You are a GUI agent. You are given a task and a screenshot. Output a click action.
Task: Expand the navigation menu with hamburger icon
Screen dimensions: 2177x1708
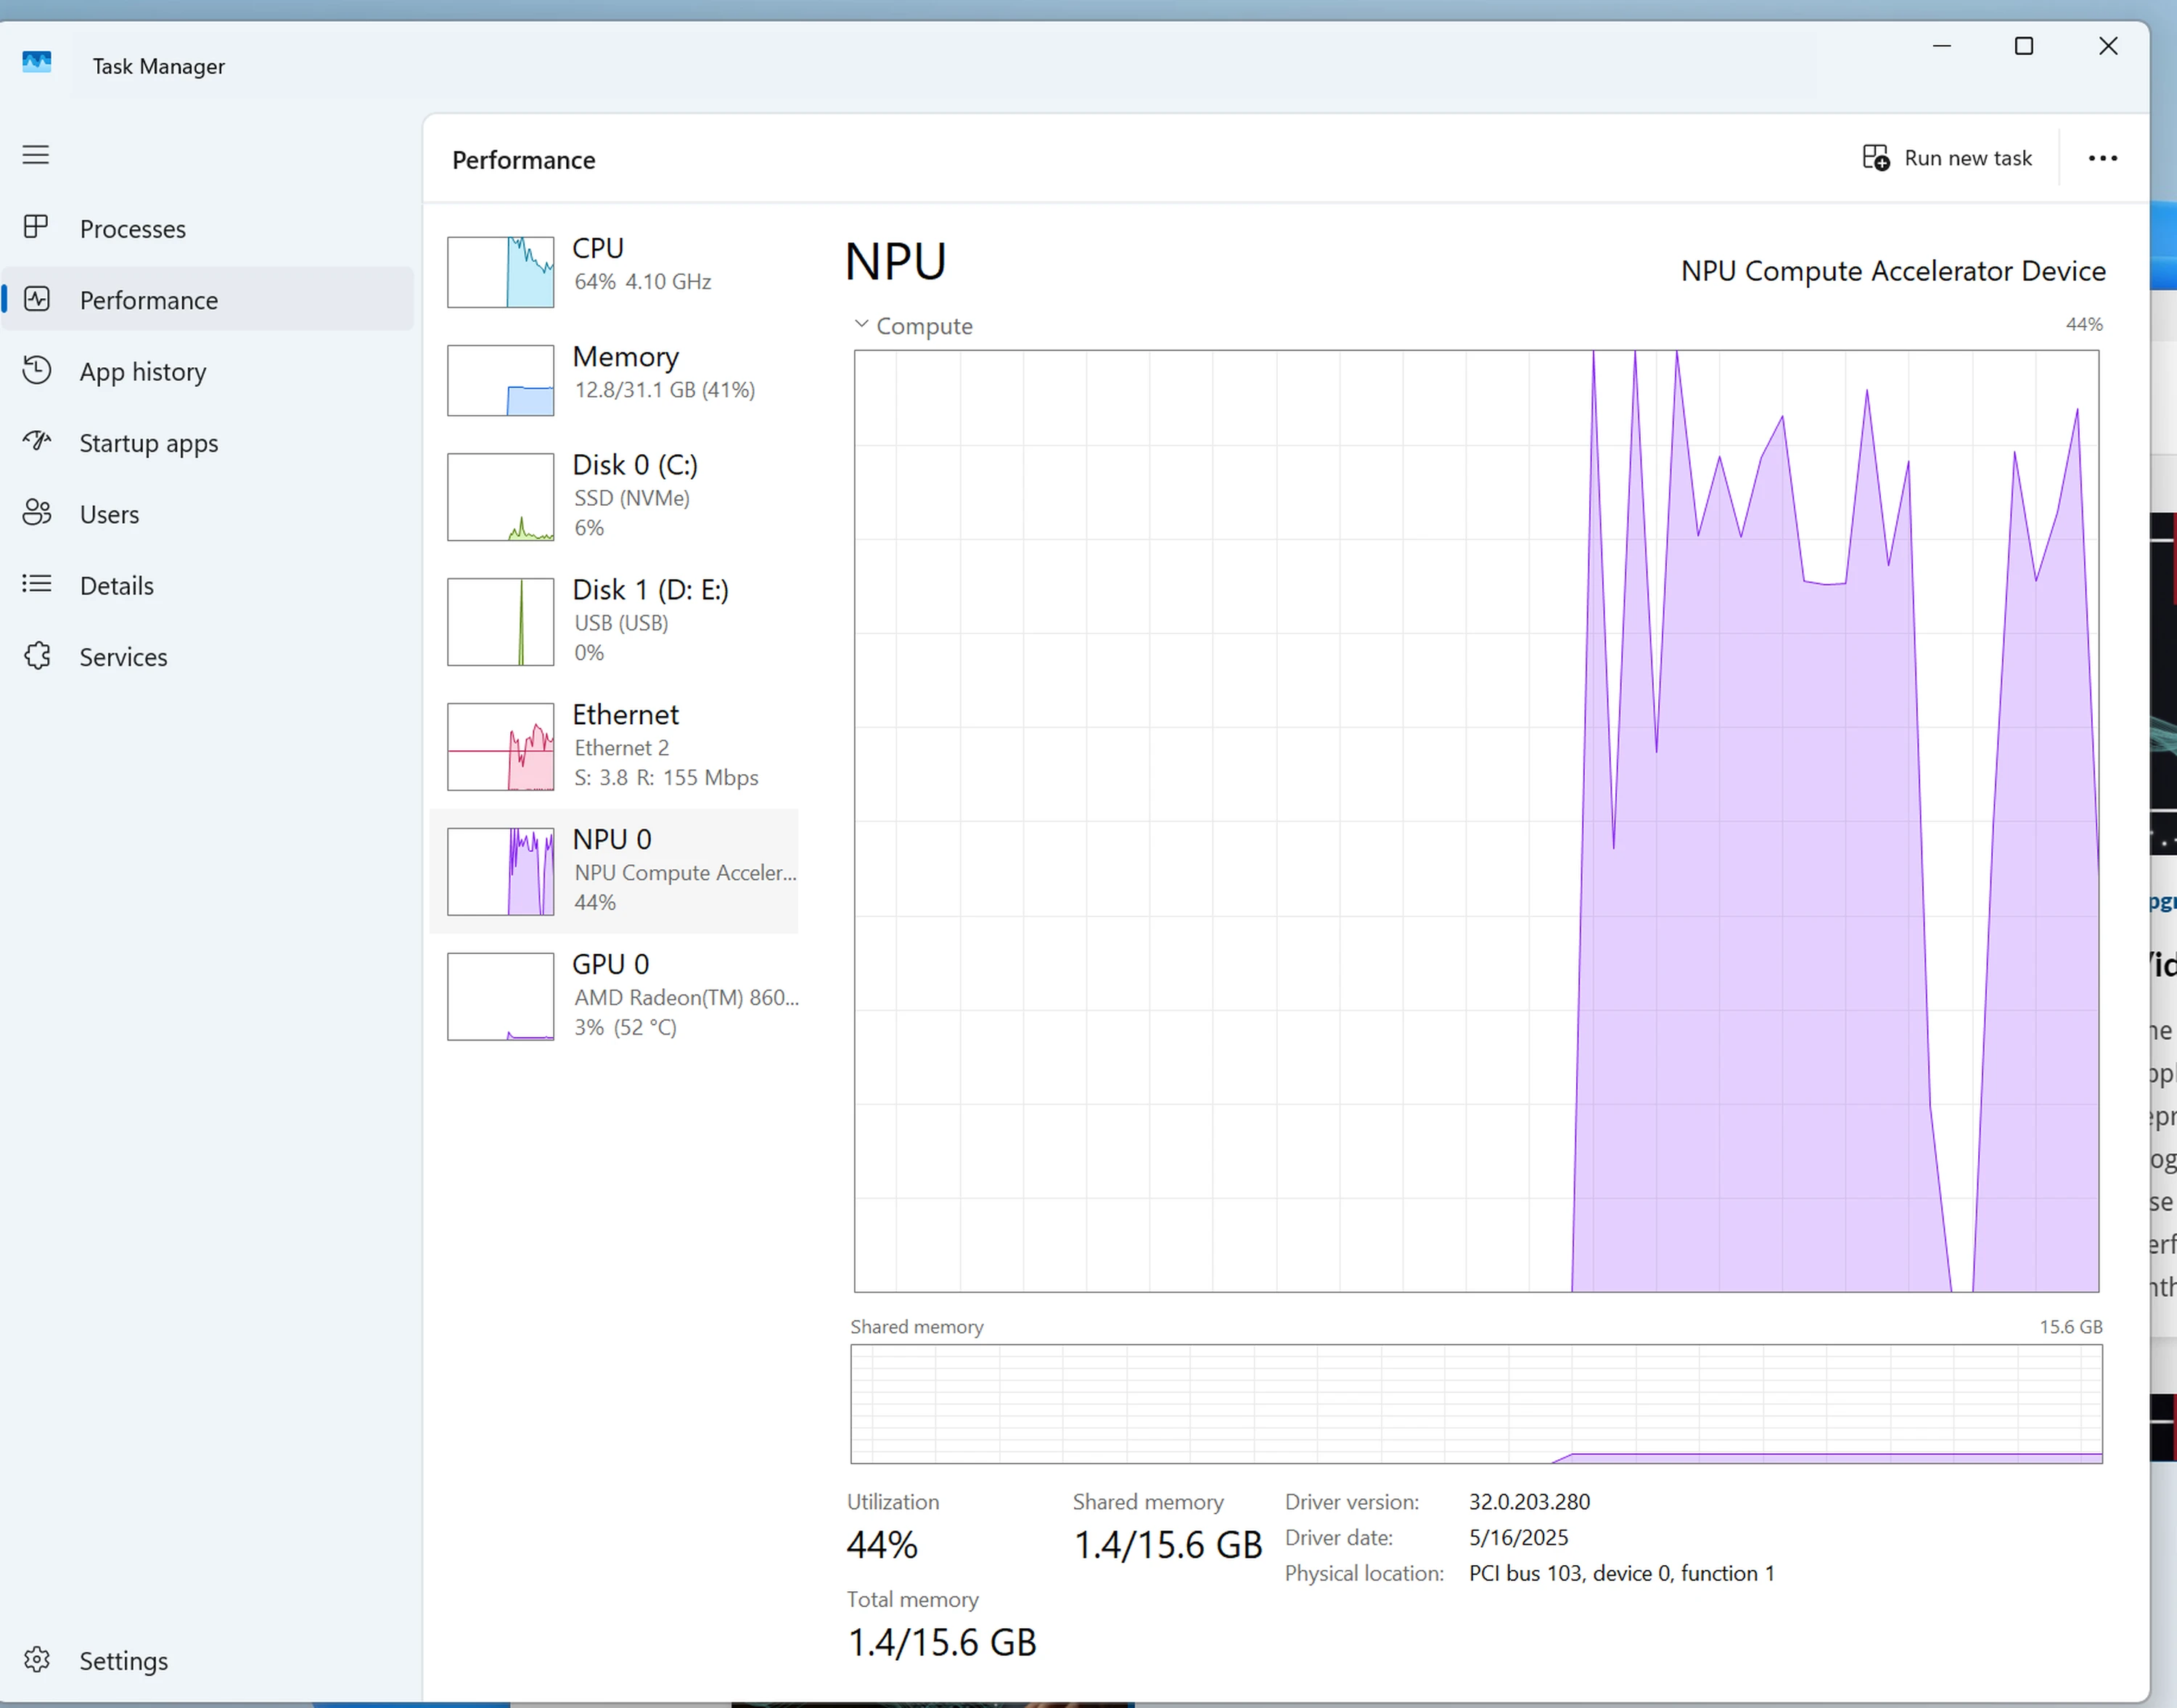35,155
